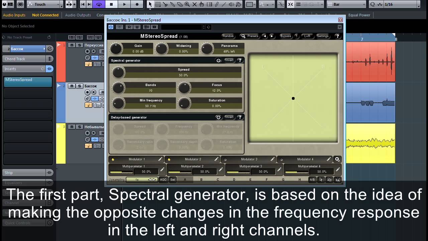Select the Zoom magnifier tool
This screenshot has width=428, height=241.
pos(187,4)
